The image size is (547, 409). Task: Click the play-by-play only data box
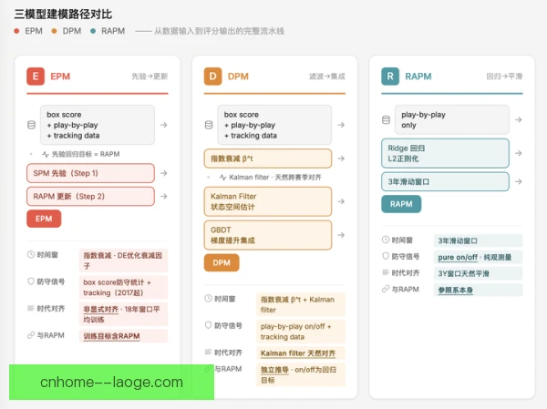(x=452, y=119)
